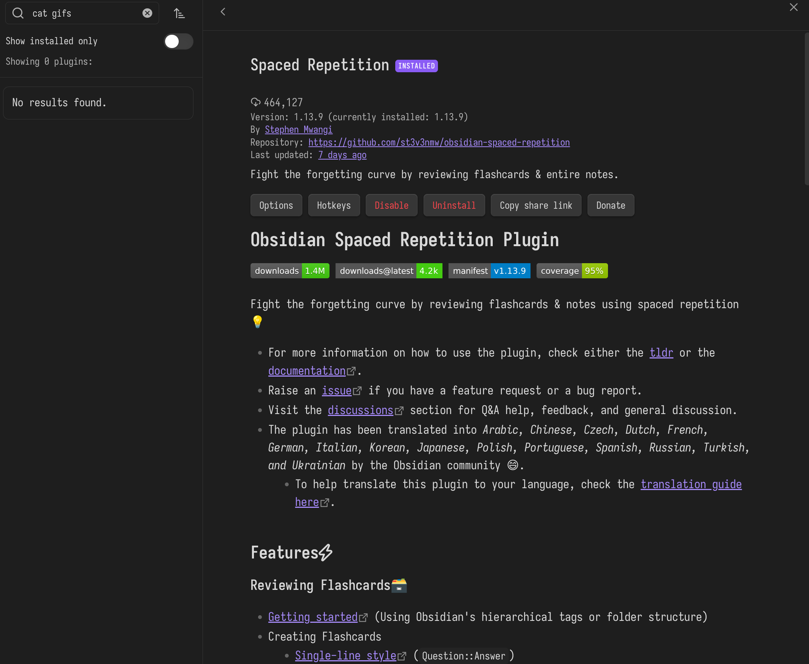Open author Stephen Mwangi's link
809x664 pixels.
[299, 130]
